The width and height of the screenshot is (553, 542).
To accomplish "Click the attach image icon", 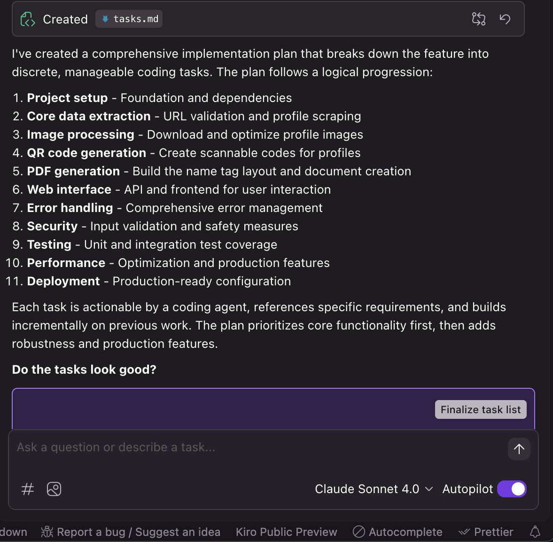I will pos(54,489).
